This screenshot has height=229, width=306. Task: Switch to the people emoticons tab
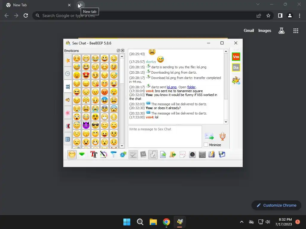pyautogui.click(x=68, y=86)
